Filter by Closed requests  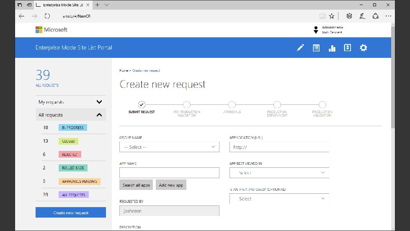68,141
